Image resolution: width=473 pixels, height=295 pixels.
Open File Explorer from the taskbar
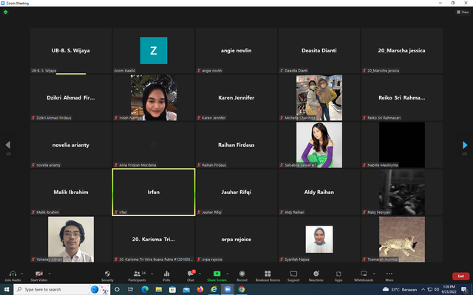[x=159, y=289]
